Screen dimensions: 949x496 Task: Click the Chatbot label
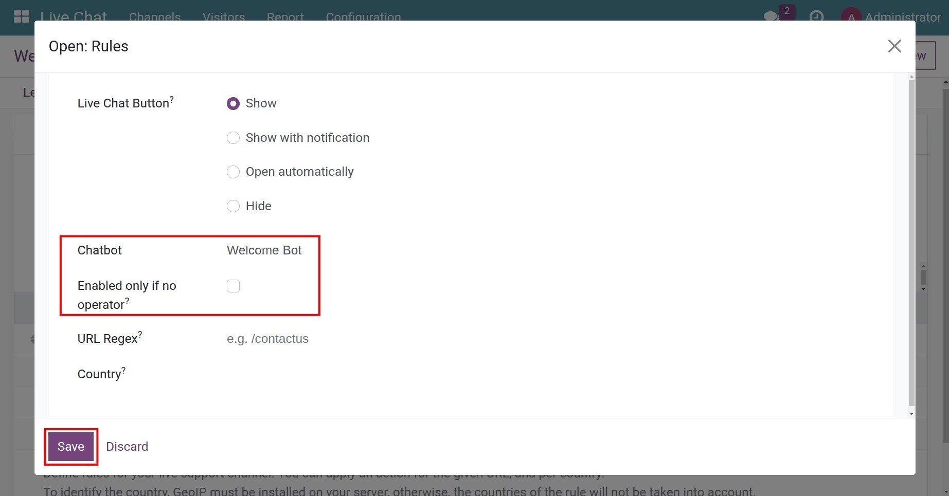tap(100, 250)
